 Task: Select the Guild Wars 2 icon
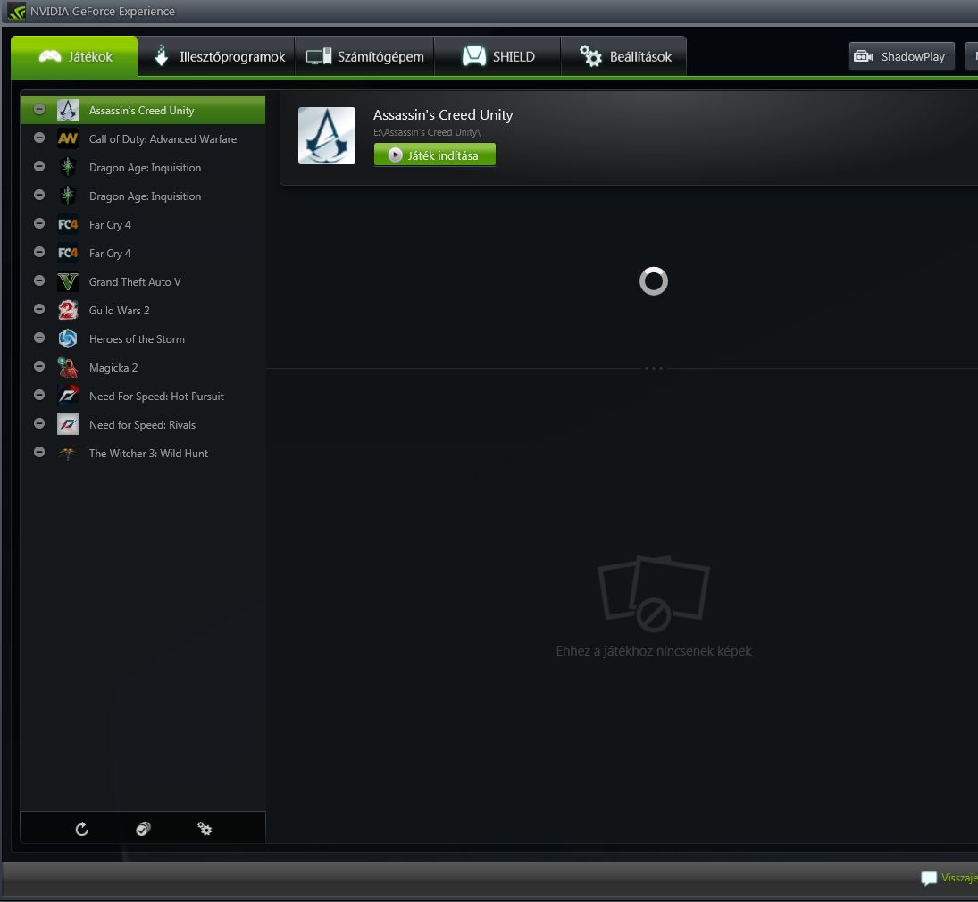68,310
